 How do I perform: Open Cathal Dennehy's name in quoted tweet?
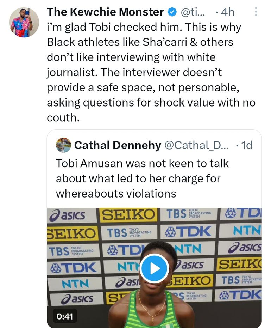(x=118, y=145)
